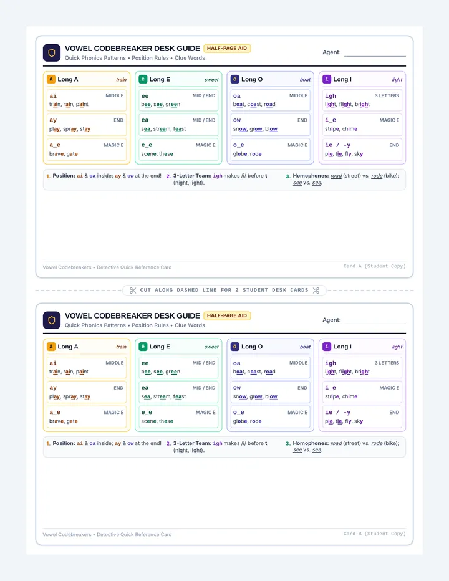Select the 'oa MIDDLE' box on Card A
This screenshot has height=581, width=449.
[x=270, y=100]
